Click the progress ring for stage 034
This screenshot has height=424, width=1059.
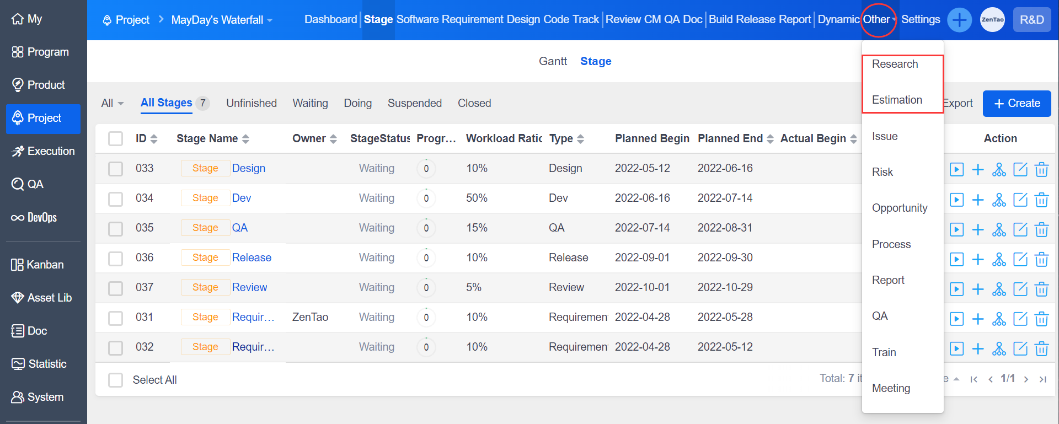pyautogui.click(x=426, y=198)
